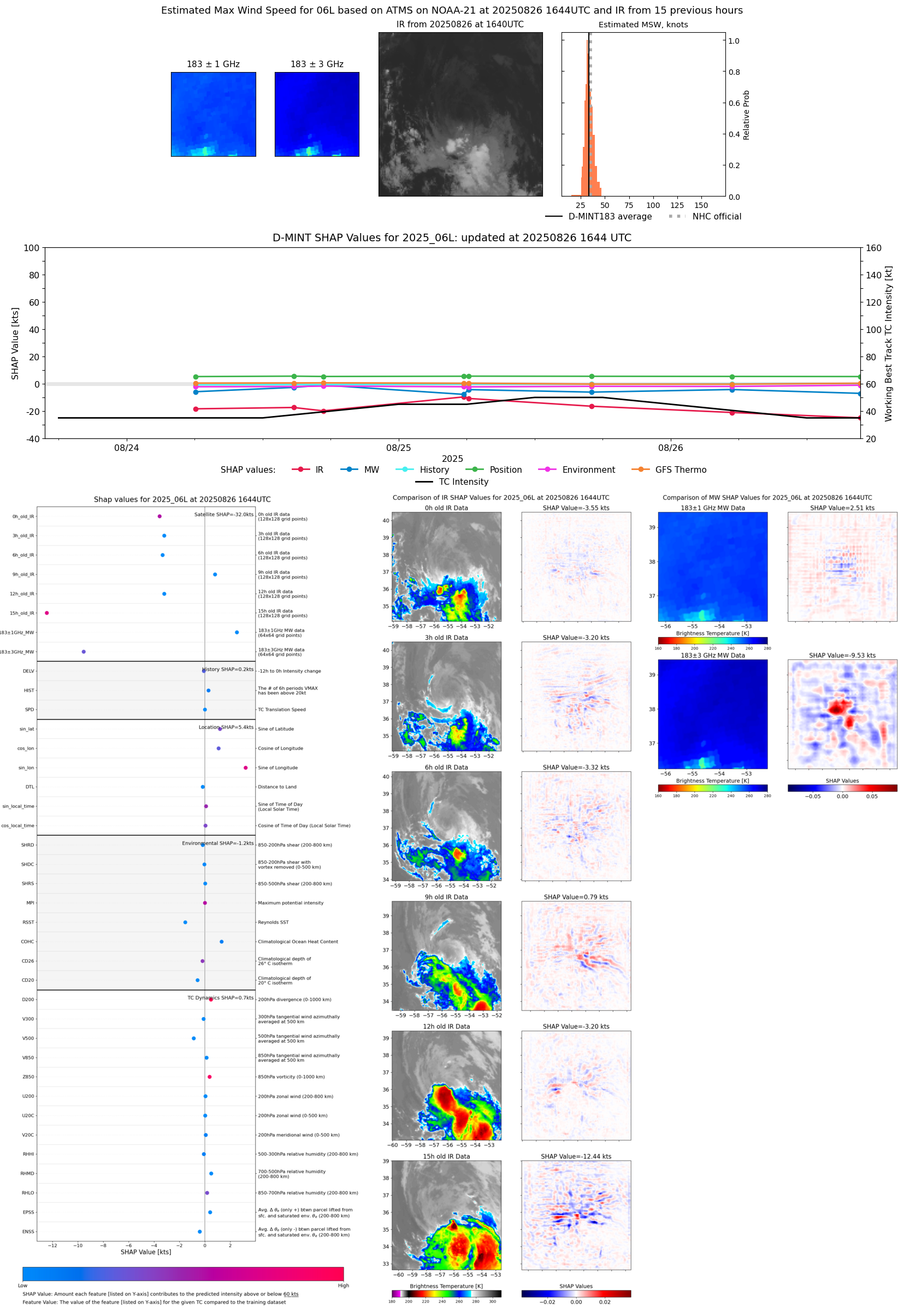Click the Position legend marker
This screenshot has height=1308, width=904.
click(475, 469)
